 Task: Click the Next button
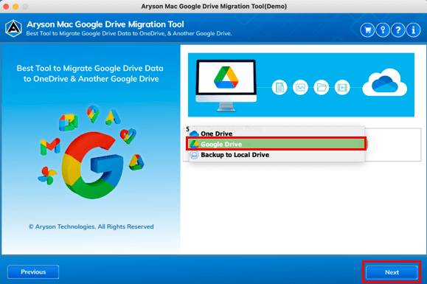(x=392, y=272)
